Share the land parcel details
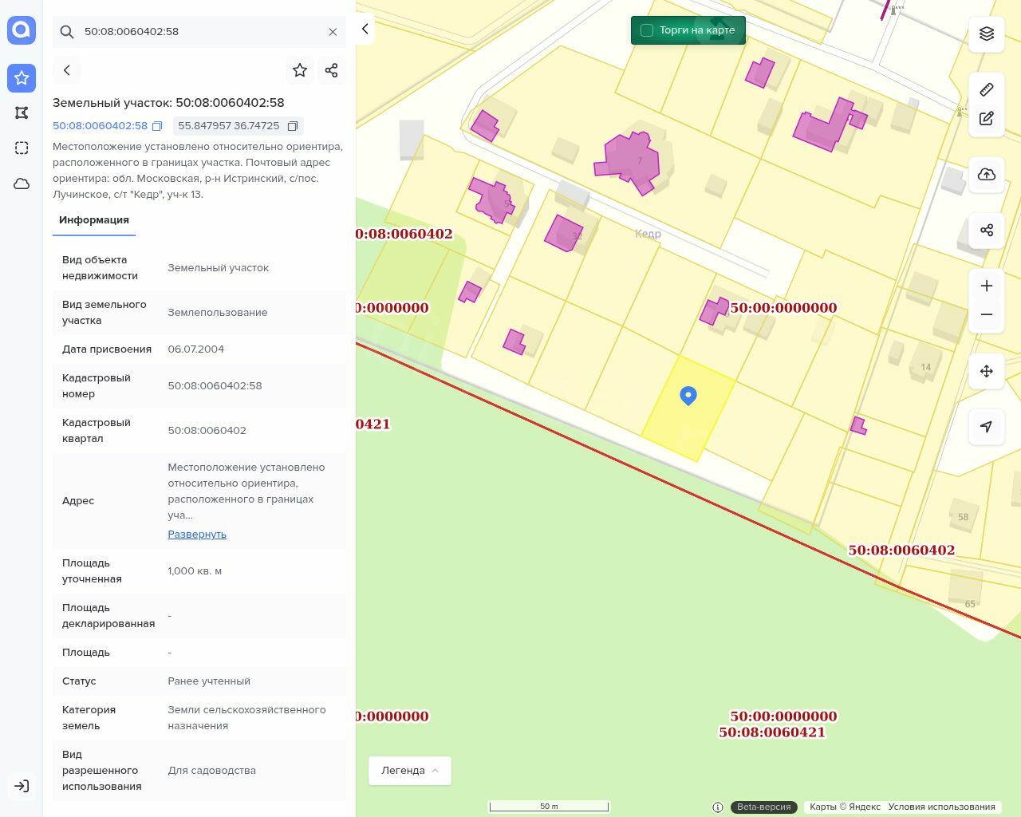The width and height of the screenshot is (1021, 817). [x=332, y=70]
